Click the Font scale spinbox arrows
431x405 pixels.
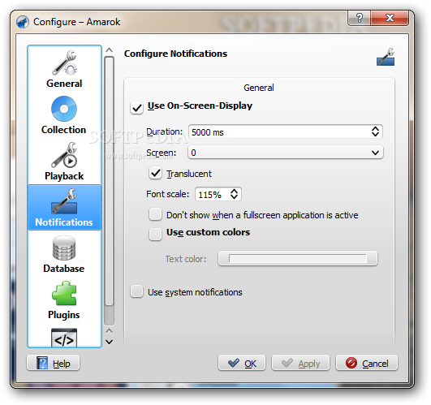tap(235, 194)
